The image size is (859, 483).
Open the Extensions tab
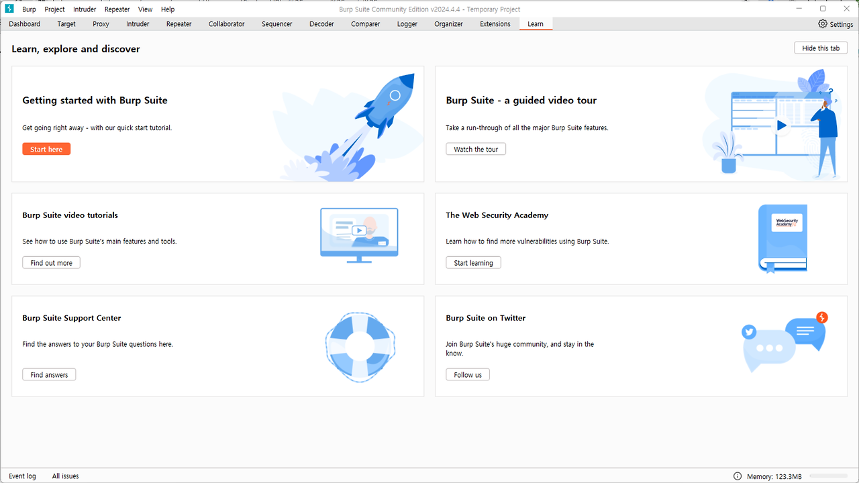click(x=495, y=24)
